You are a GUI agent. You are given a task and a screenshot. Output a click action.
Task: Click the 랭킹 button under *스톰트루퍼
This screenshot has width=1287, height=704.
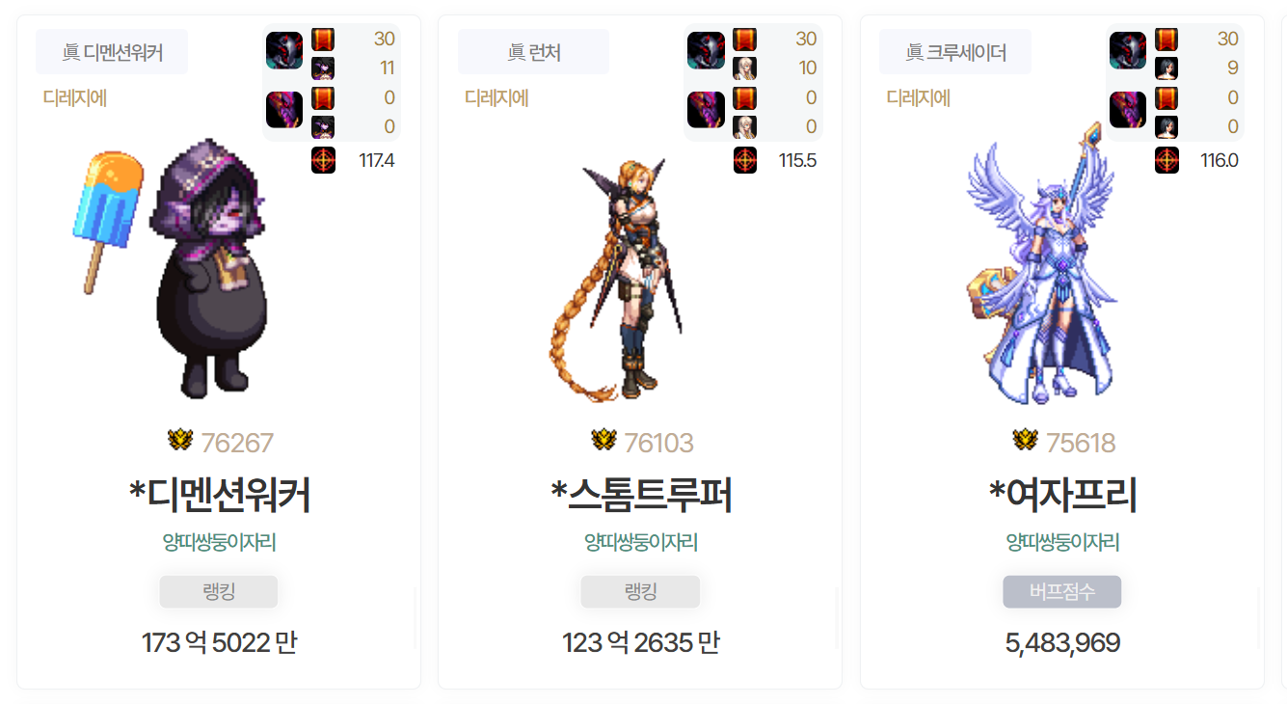640,592
